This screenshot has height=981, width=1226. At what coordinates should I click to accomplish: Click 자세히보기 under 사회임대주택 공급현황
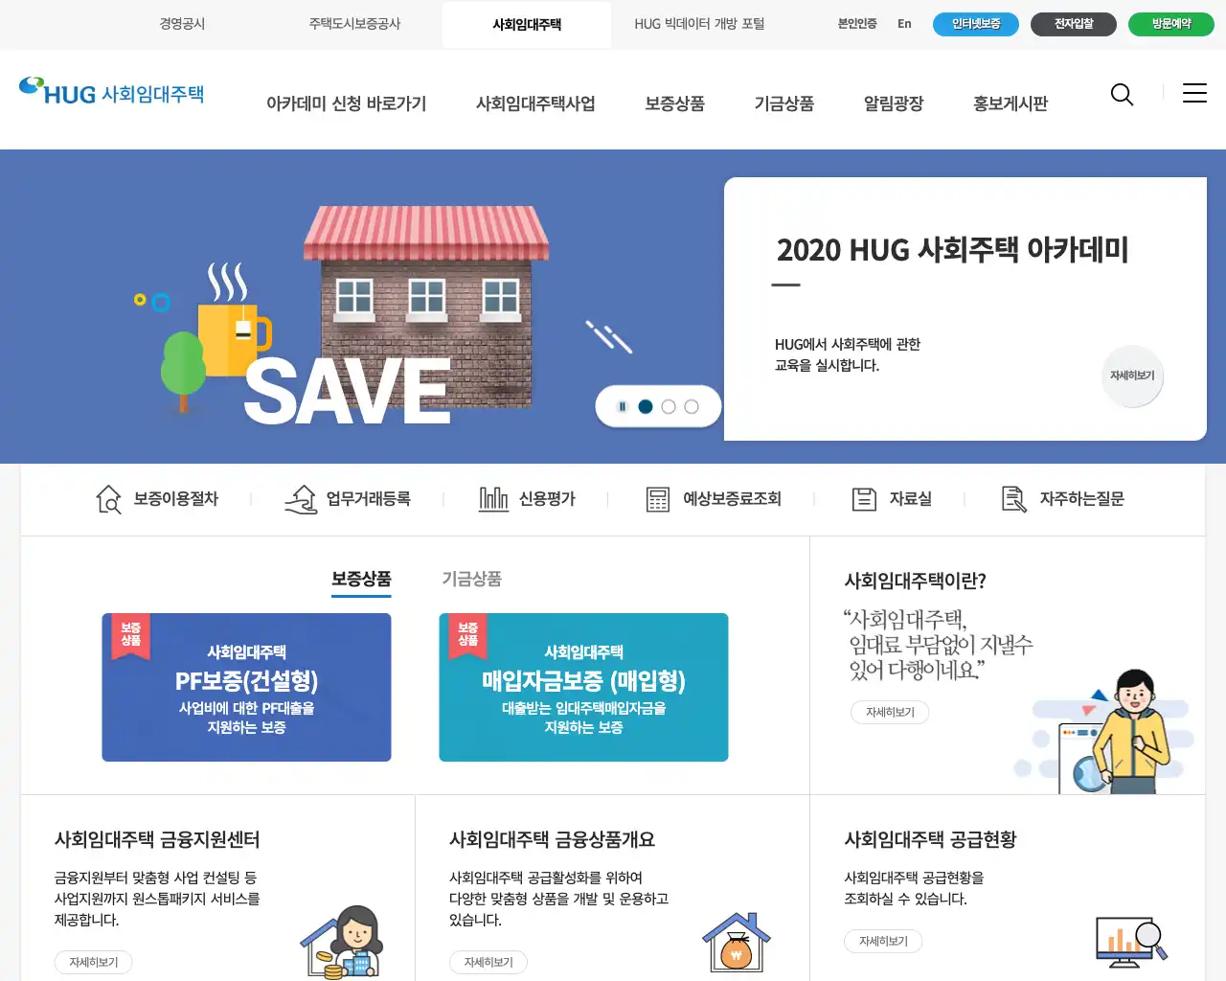pyautogui.click(x=883, y=942)
